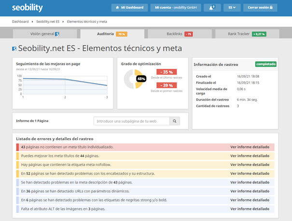Open Mi cuenta - seobility GmbH
This screenshot has width=292, height=221.
coord(176,8)
